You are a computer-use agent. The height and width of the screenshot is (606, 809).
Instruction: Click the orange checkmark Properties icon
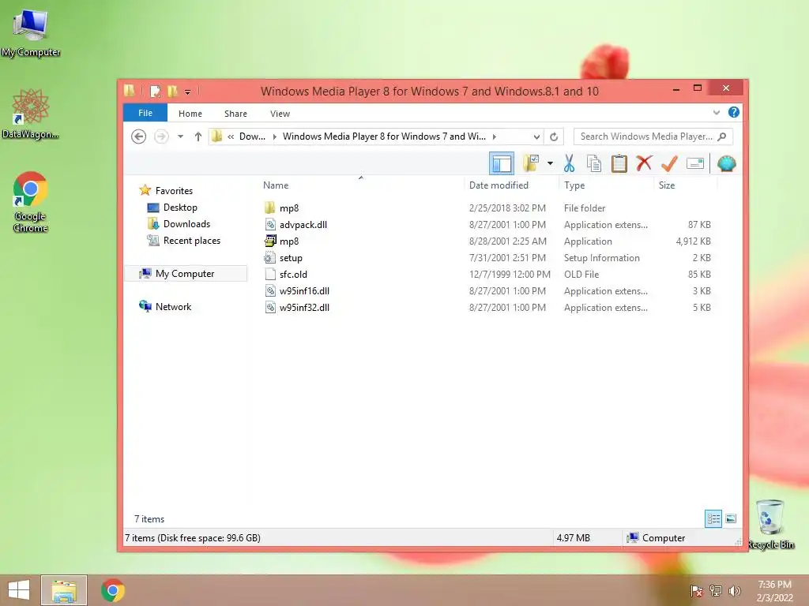click(x=669, y=163)
